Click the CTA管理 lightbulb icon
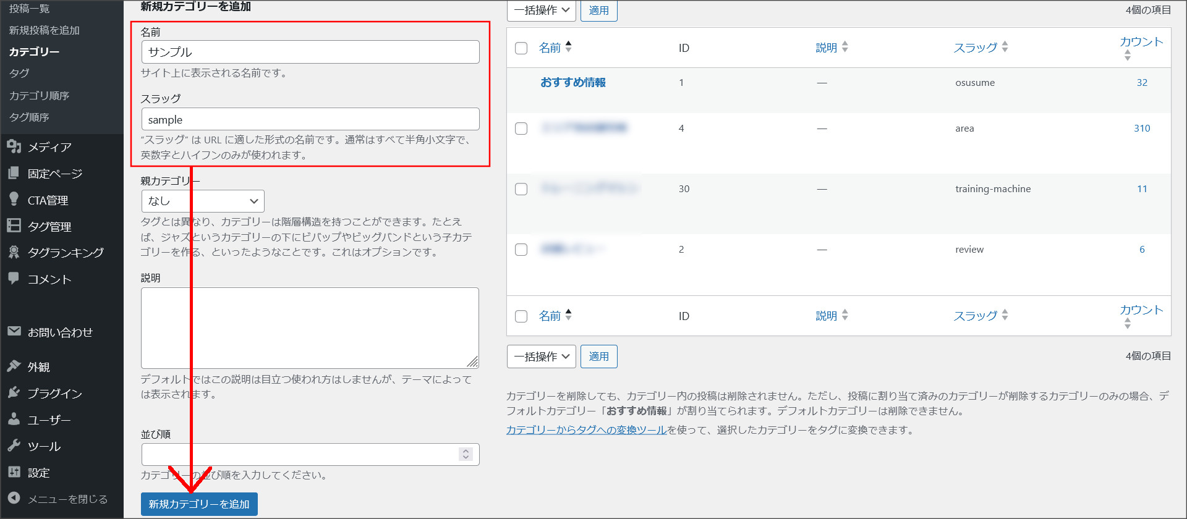Screen dimensions: 1187x519 pos(14,199)
